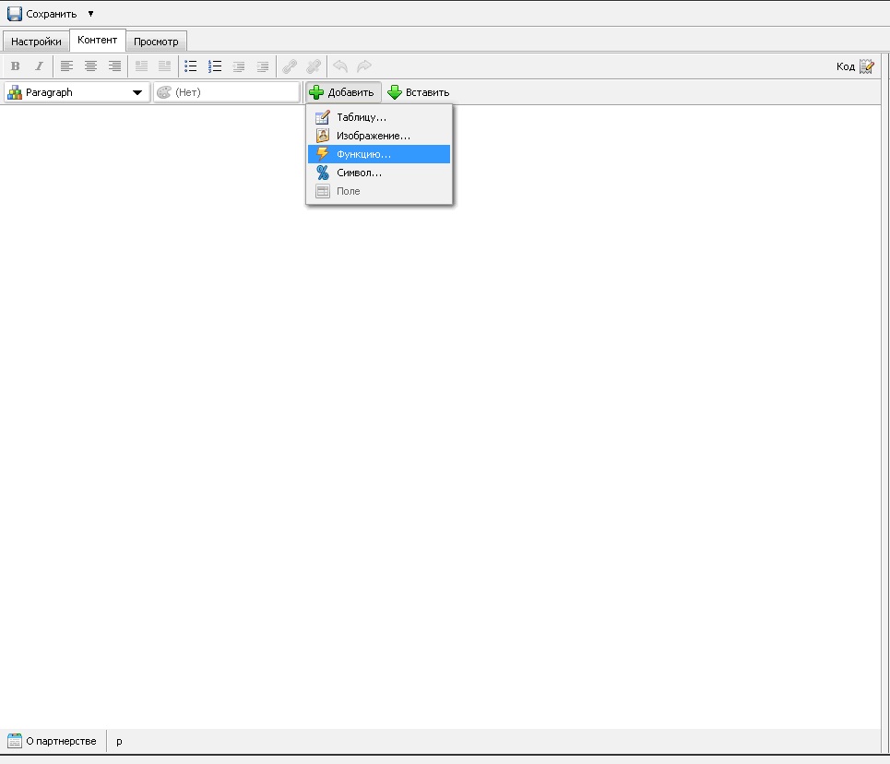Click the О партнерстве status bar item

53,741
